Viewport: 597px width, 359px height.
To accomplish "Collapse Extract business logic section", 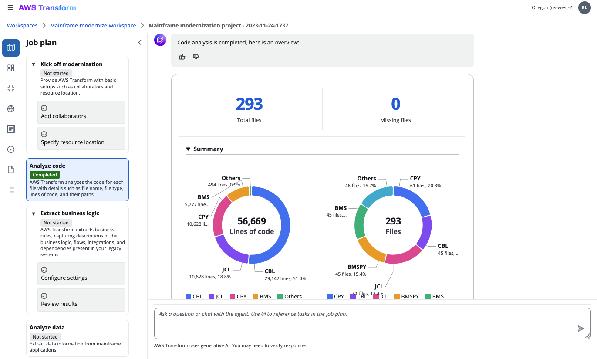I will (34, 213).
